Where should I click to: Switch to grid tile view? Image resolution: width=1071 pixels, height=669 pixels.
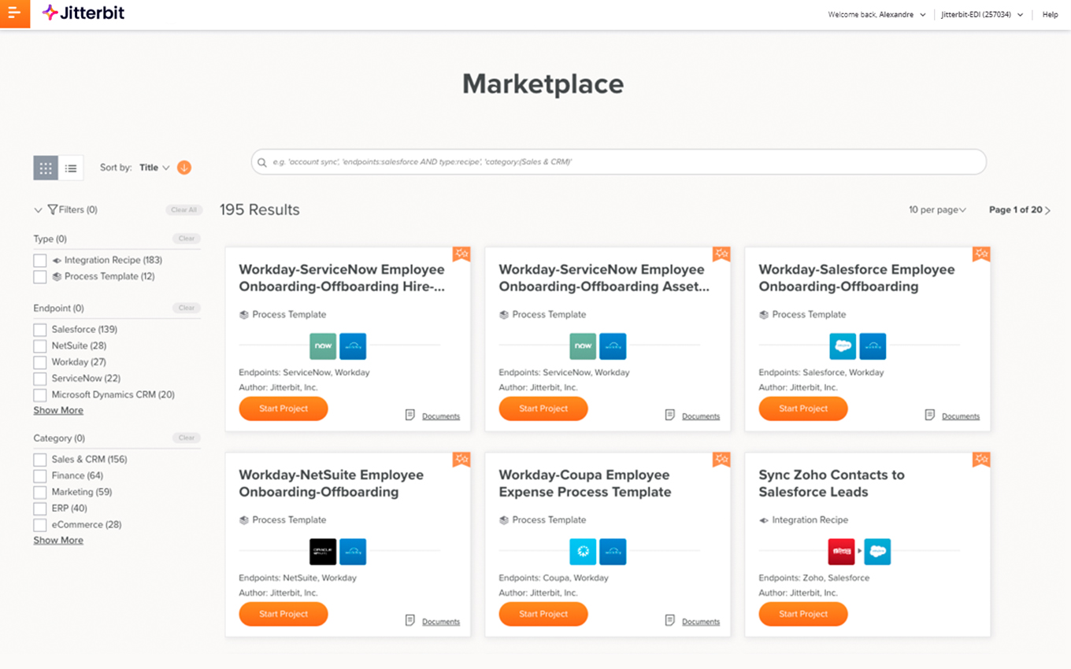coord(46,168)
